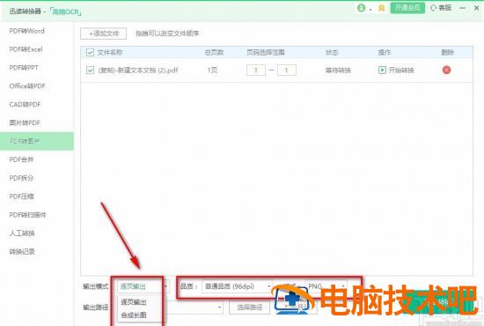Open PDF转扫描件 function
The height and width of the screenshot is (326, 484).
coord(27,215)
